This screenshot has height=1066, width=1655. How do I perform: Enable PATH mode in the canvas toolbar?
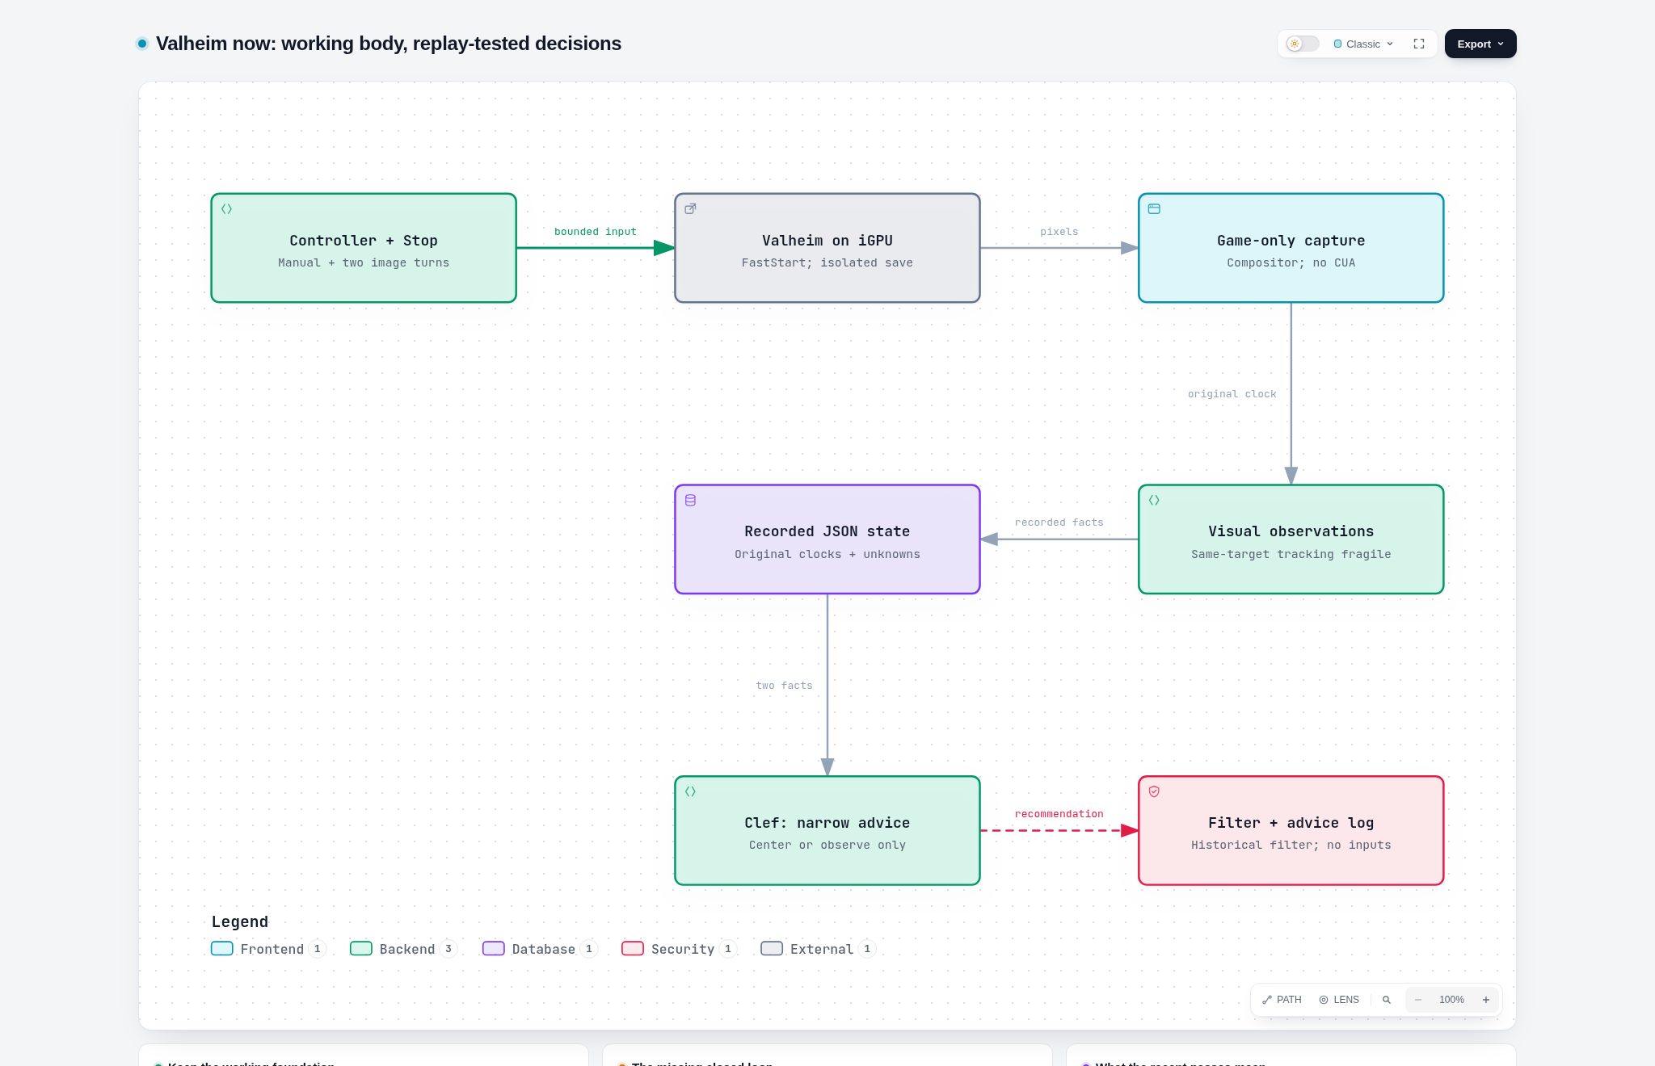coord(1282,1000)
